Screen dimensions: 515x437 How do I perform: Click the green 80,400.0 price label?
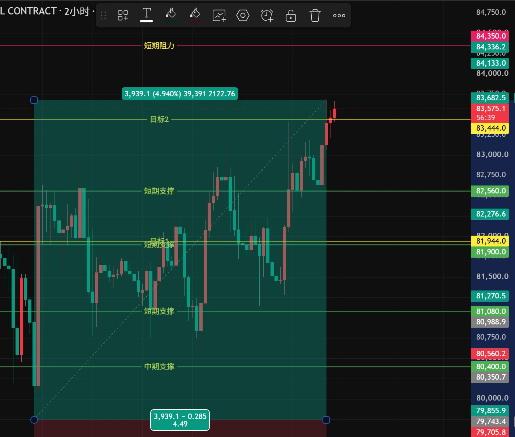point(490,367)
